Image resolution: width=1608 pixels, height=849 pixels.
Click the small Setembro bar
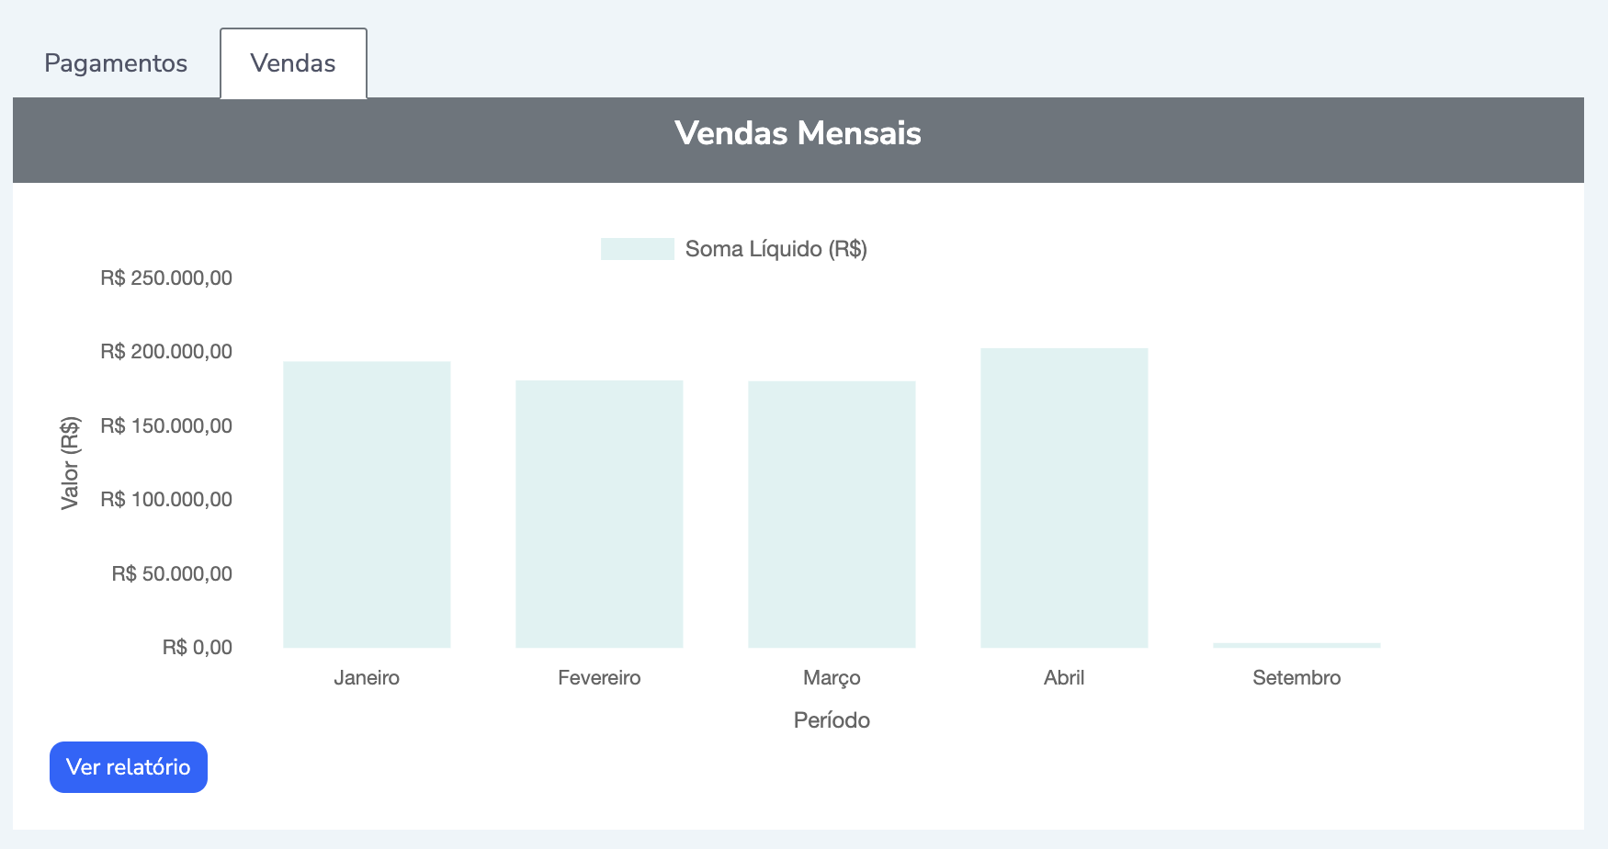pyautogui.click(x=1297, y=645)
